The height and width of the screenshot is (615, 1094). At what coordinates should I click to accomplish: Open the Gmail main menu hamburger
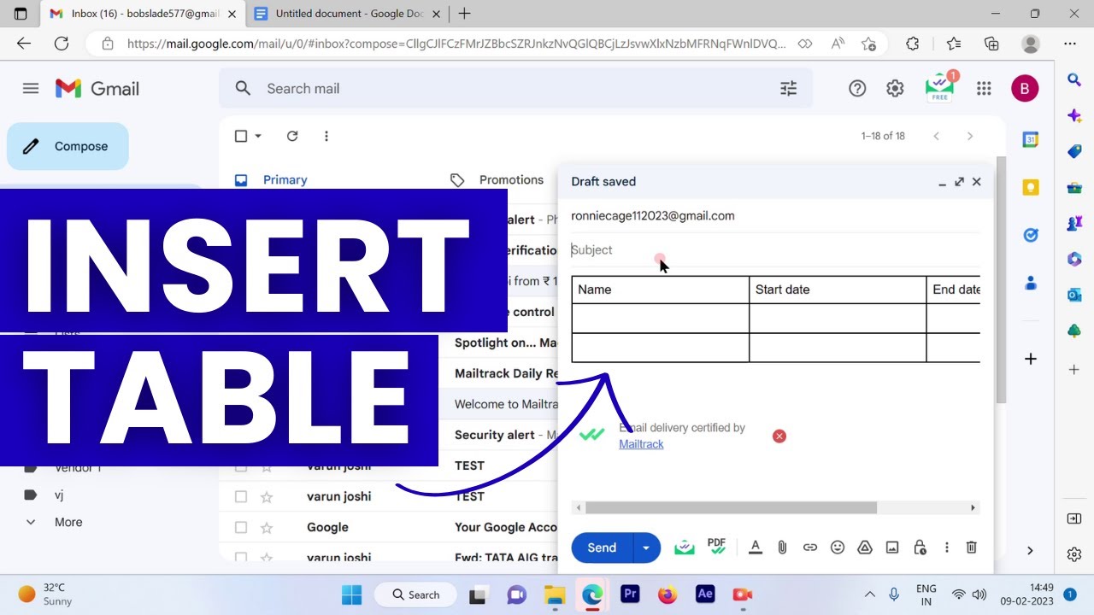pyautogui.click(x=31, y=88)
